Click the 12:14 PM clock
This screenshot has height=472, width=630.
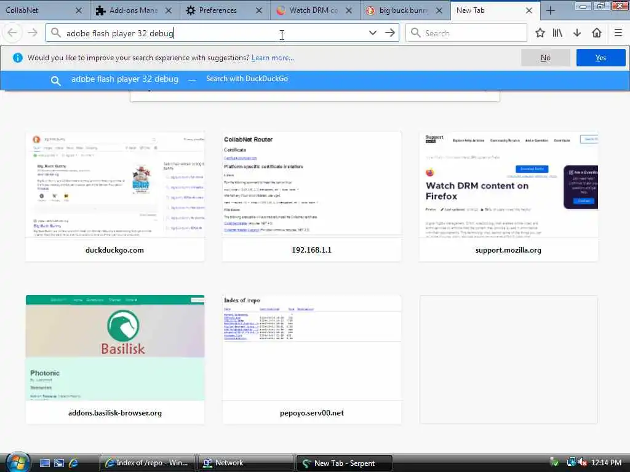[x=606, y=463]
